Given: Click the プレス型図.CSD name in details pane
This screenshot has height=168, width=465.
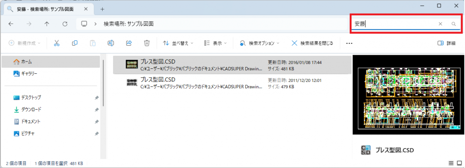Looking at the screenshot, I should [395, 150].
